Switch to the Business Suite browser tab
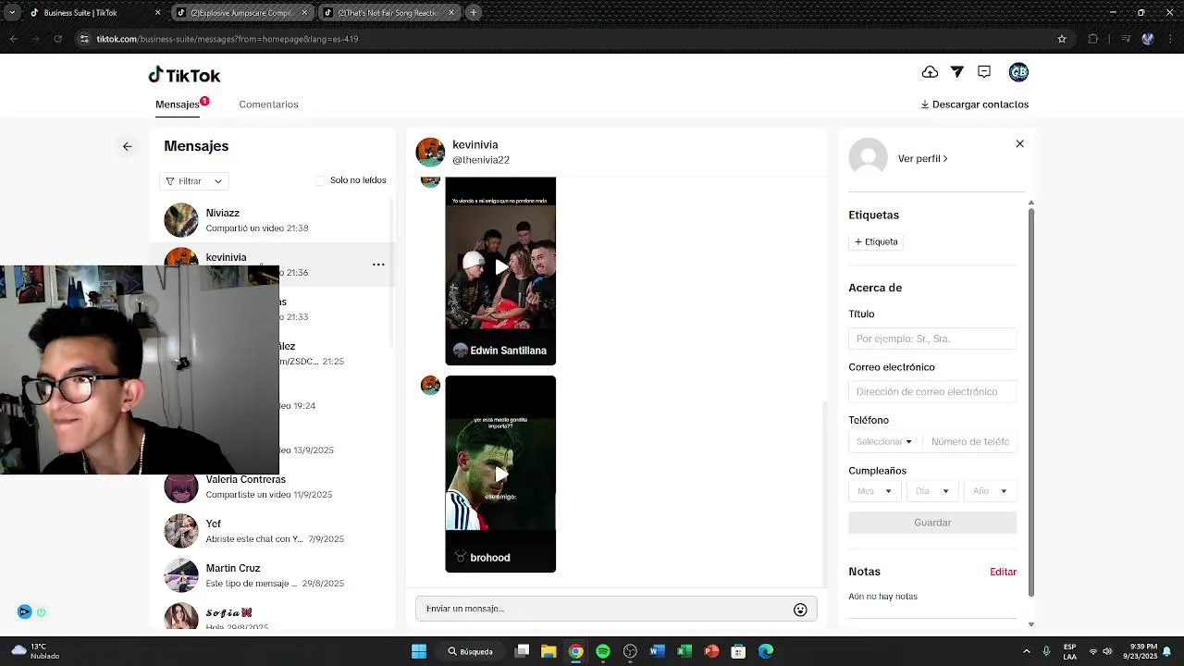The width and height of the screenshot is (1184, 666). pos(95,13)
